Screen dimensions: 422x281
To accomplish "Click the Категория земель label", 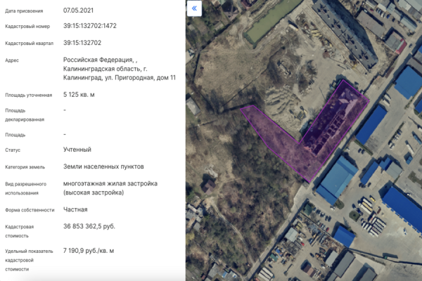I will pyautogui.click(x=25, y=167).
